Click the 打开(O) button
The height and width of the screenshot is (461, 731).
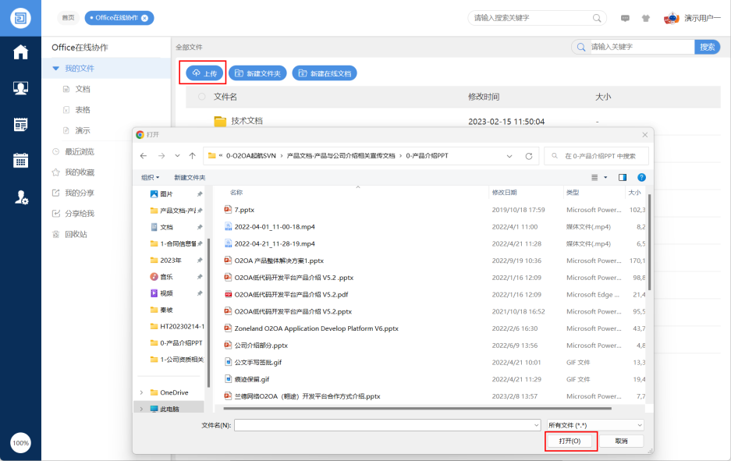pyautogui.click(x=571, y=441)
